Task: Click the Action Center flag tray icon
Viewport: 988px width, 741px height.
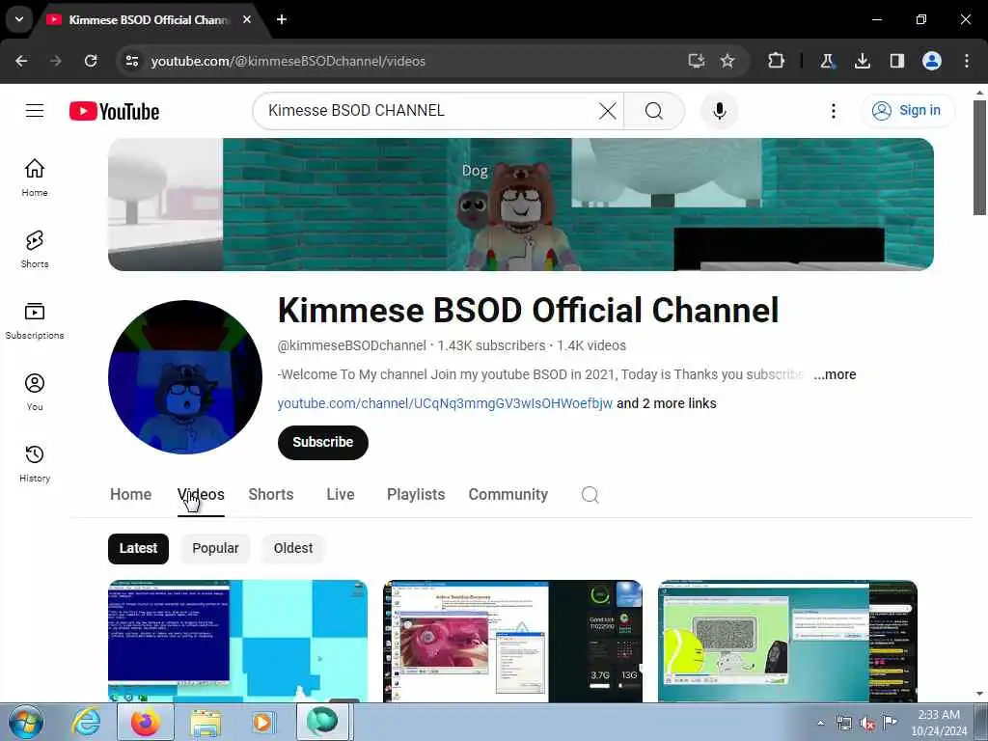Action: click(890, 723)
